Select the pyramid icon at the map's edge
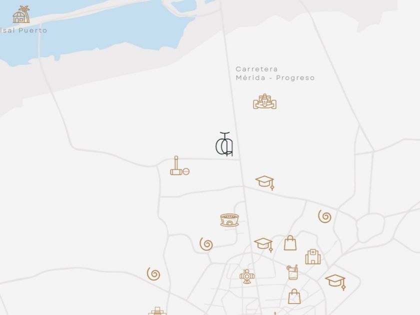 [x=157, y=311]
